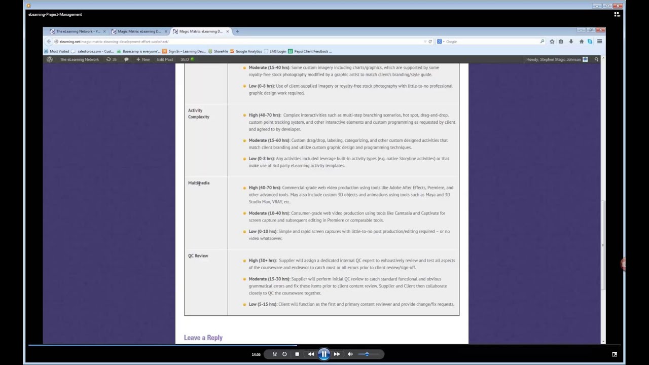Click the Google search box
The width and height of the screenshot is (649, 365).
point(492,42)
